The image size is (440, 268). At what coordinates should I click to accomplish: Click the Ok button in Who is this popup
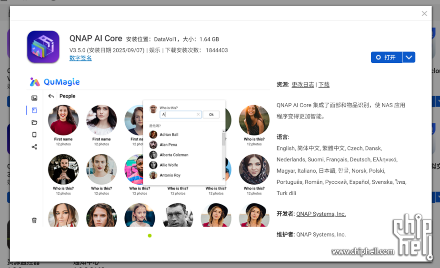[211, 115]
